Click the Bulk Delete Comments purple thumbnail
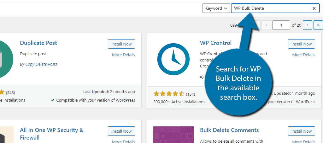The width and height of the screenshot is (323, 143). (x=173, y=135)
